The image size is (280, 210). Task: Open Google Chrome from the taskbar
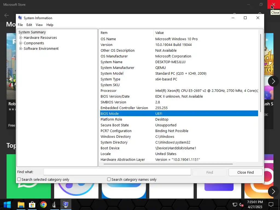tap(43, 205)
